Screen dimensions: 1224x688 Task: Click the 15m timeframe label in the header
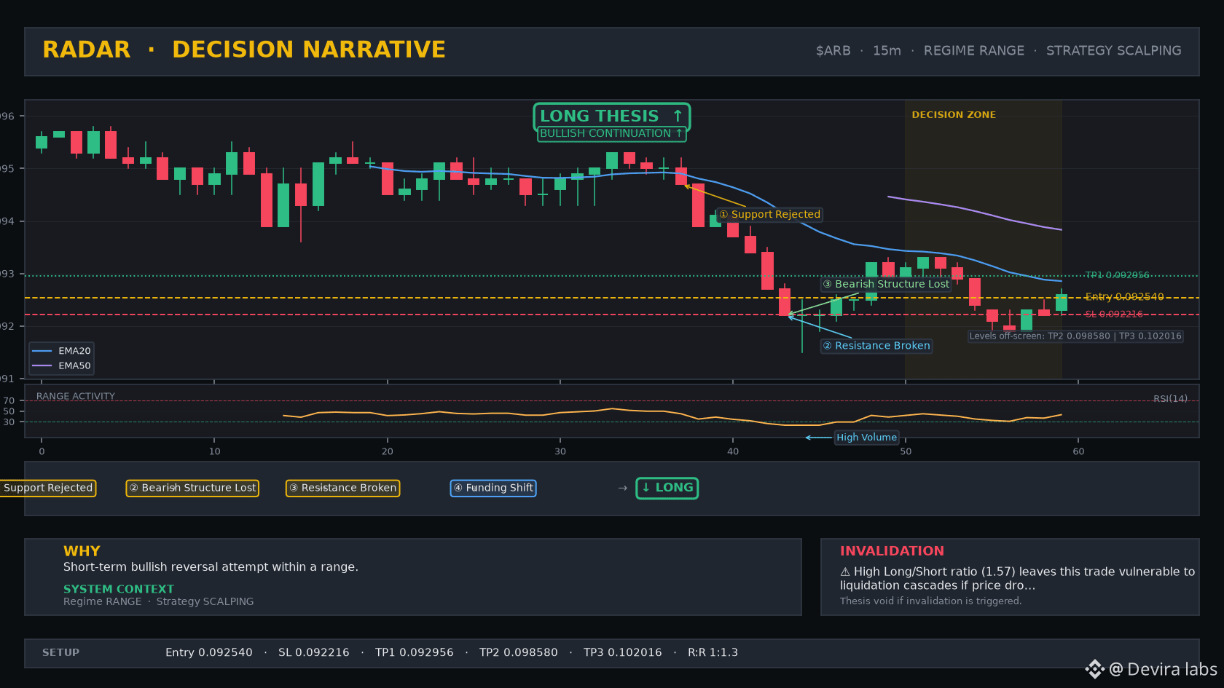click(887, 51)
